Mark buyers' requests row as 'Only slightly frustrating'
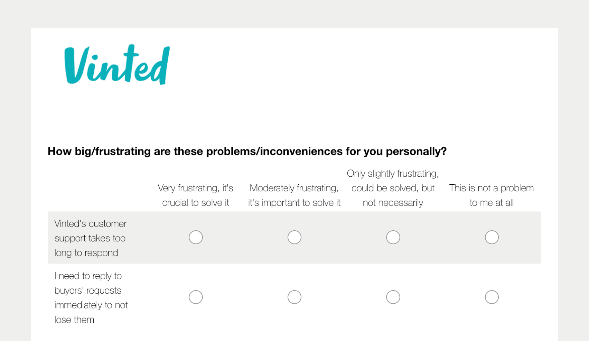Image resolution: width=589 pixels, height=341 pixels. coord(393,297)
